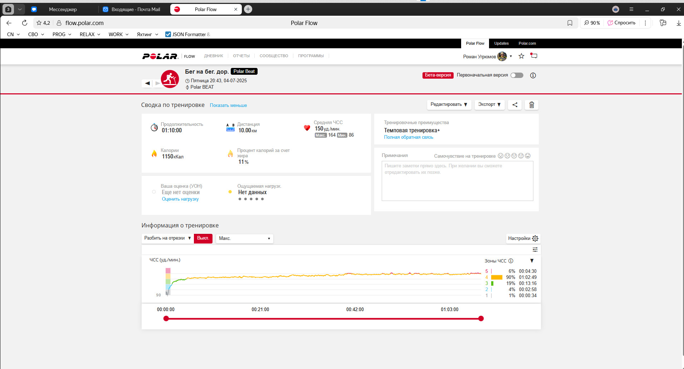The height and width of the screenshot is (369, 684).
Task: Switch to the Мессенджер browser tab
Action: point(63,9)
